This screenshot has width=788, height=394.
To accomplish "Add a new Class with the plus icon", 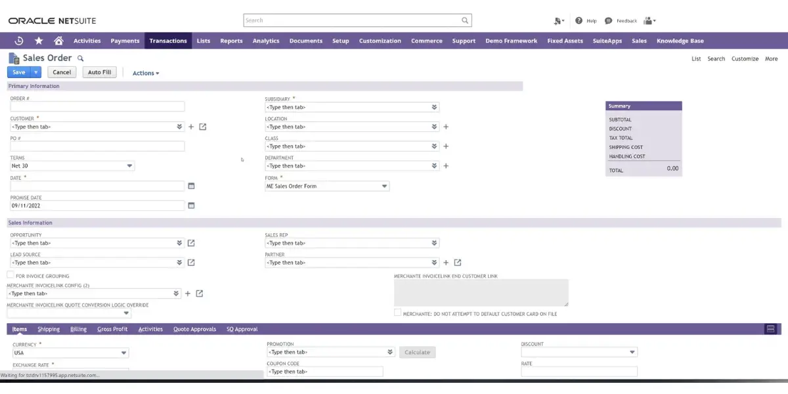I will coord(446,146).
